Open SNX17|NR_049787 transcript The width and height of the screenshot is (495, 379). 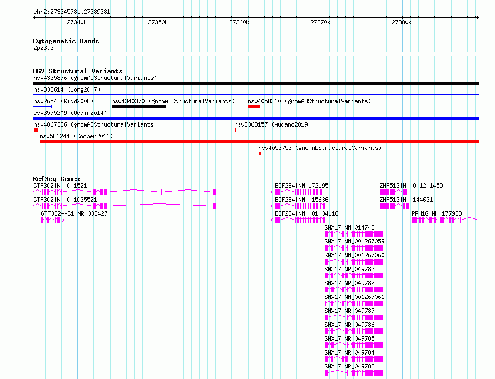click(x=349, y=311)
